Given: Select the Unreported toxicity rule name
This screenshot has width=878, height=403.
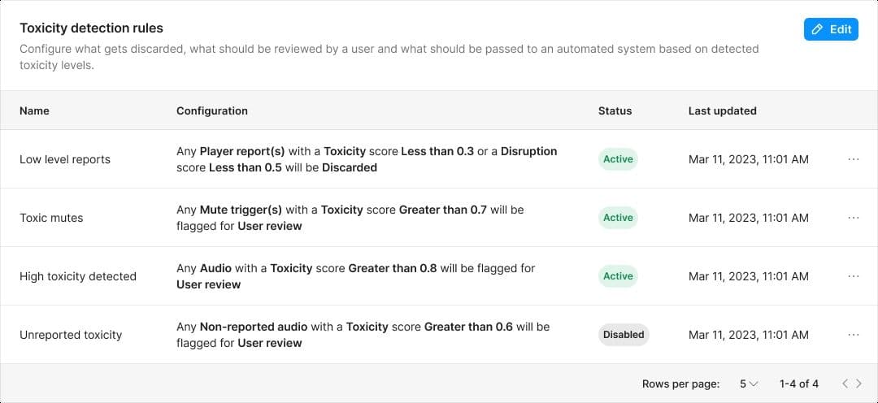Looking at the screenshot, I should tap(71, 335).
